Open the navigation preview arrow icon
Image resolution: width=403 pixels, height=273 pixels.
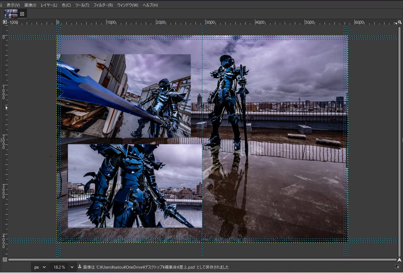[400, 259]
